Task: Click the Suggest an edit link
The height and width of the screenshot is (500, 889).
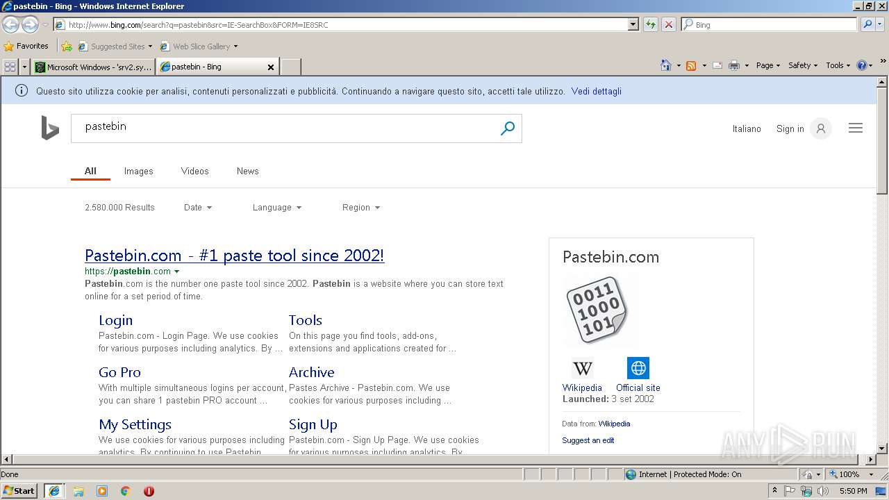Action: tap(588, 440)
